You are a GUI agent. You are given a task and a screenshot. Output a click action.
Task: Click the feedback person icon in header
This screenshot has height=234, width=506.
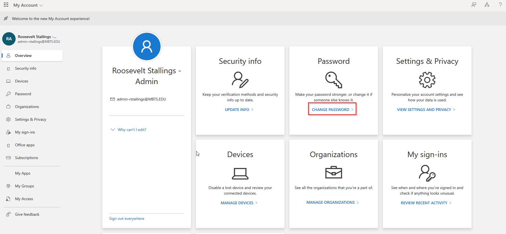pos(473,5)
